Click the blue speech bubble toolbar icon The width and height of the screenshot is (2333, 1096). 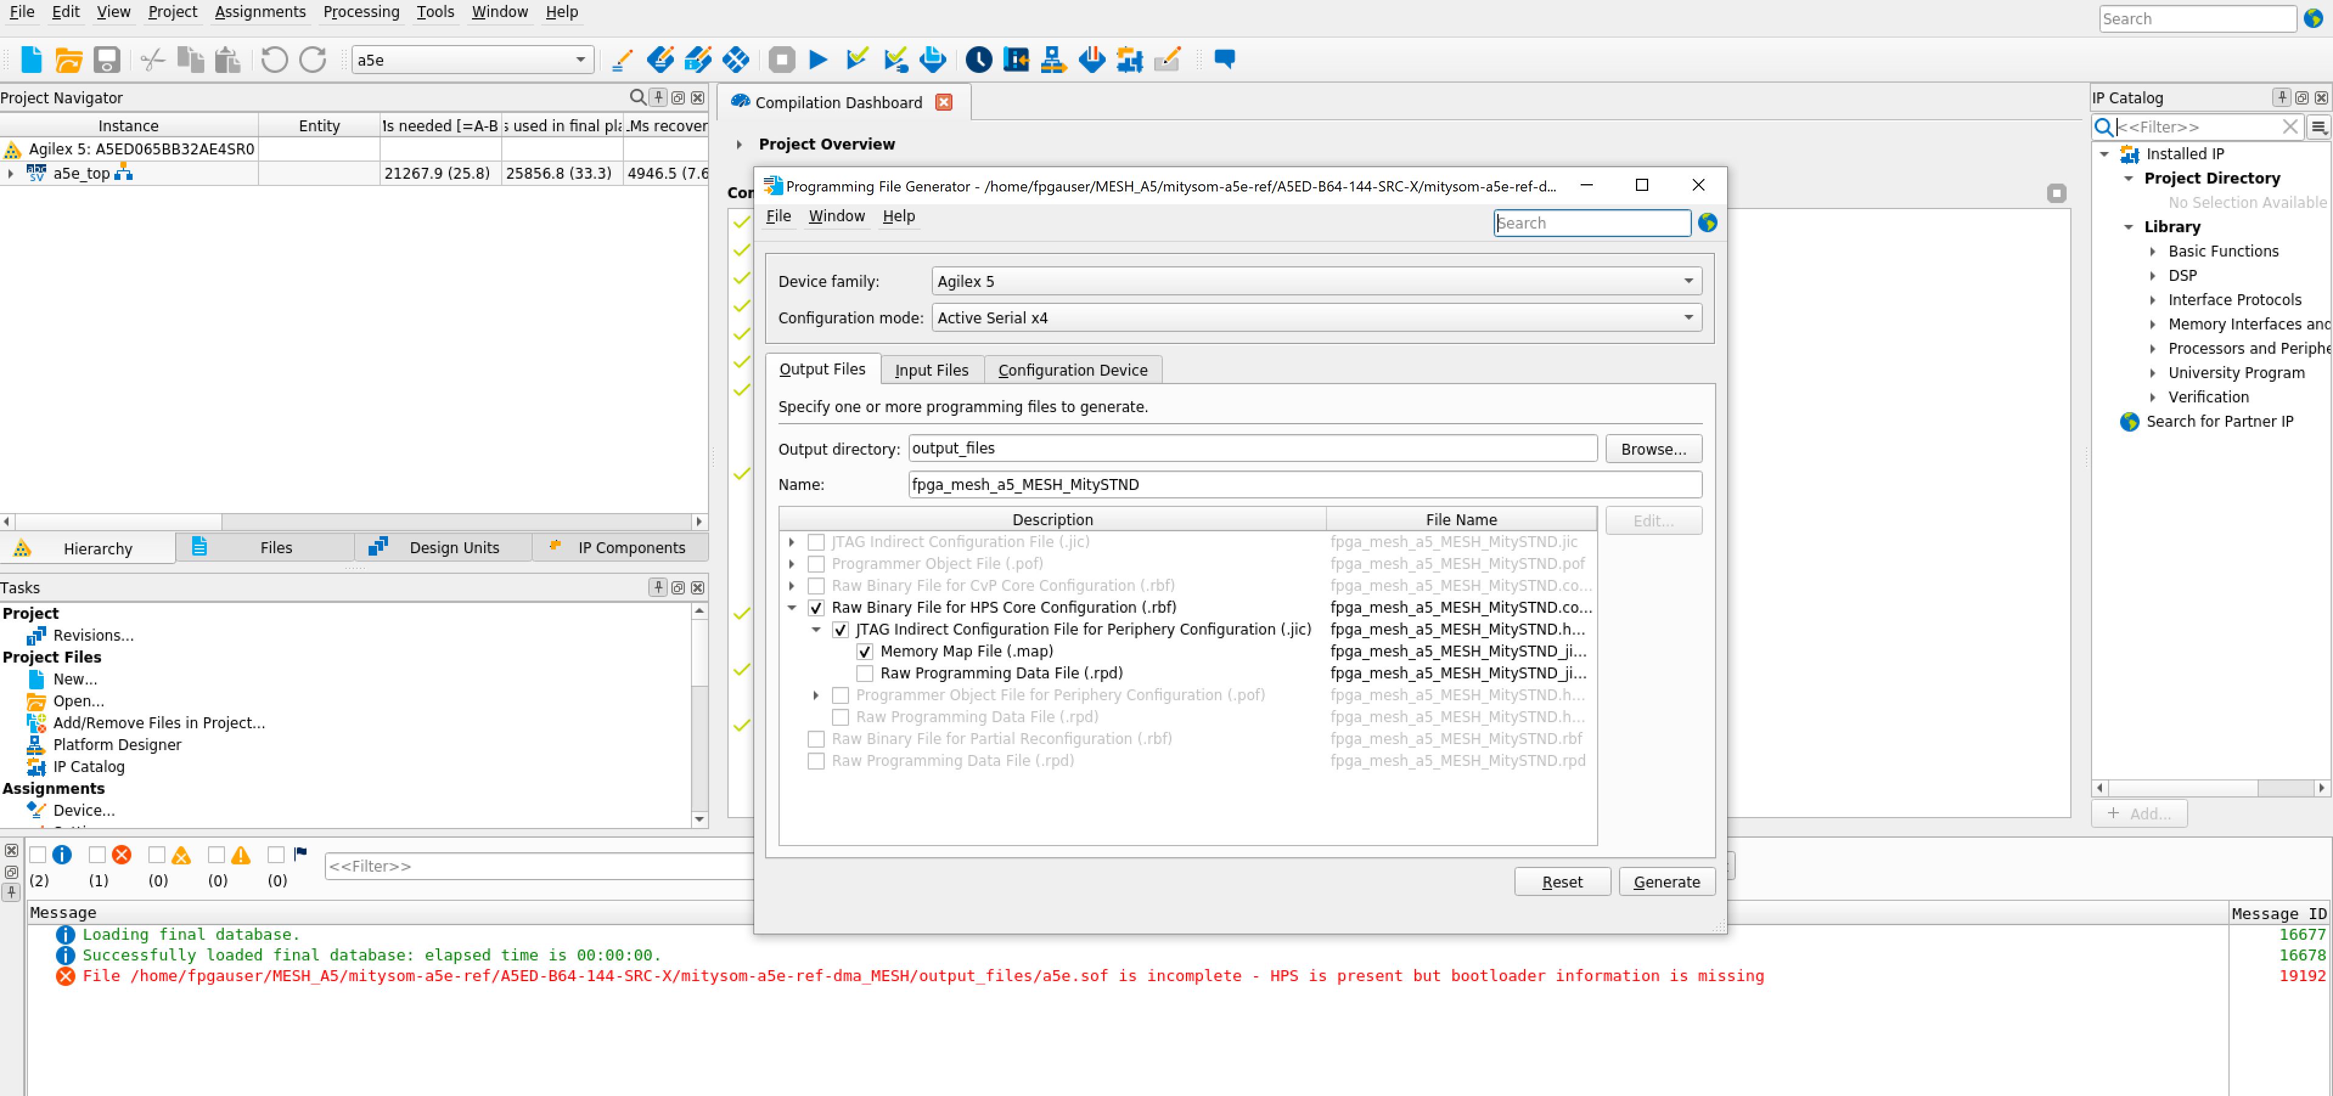coord(1224,59)
